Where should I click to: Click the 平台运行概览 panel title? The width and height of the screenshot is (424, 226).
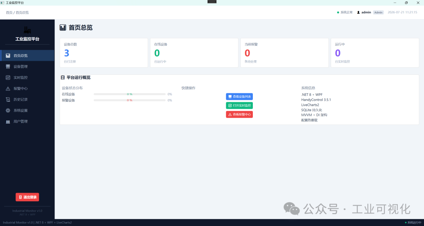click(x=79, y=78)
